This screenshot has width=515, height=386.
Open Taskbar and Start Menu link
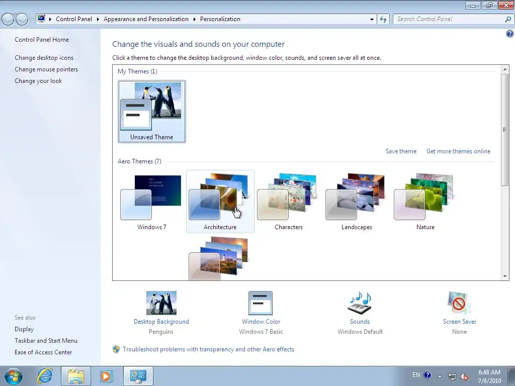coord(46,341)
